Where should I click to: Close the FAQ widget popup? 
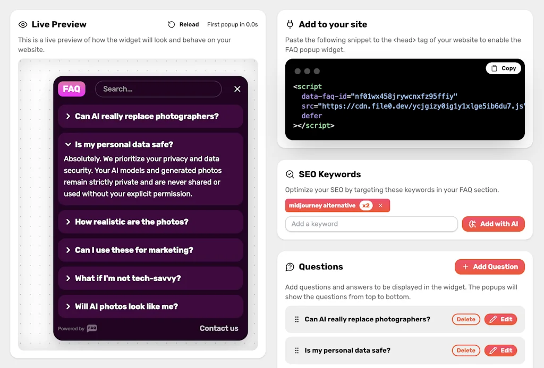click(x=237, y=89)
